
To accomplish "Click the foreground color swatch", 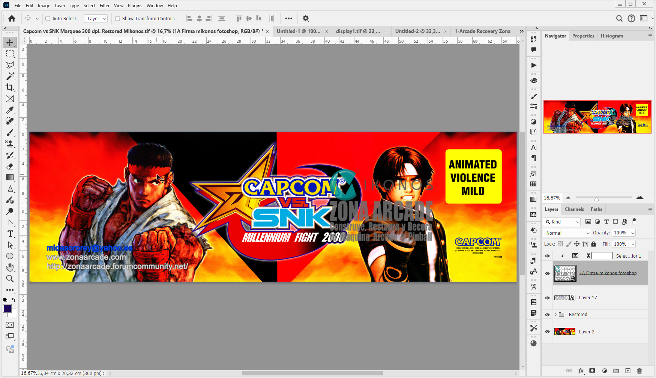I will [x=7, y=308].
